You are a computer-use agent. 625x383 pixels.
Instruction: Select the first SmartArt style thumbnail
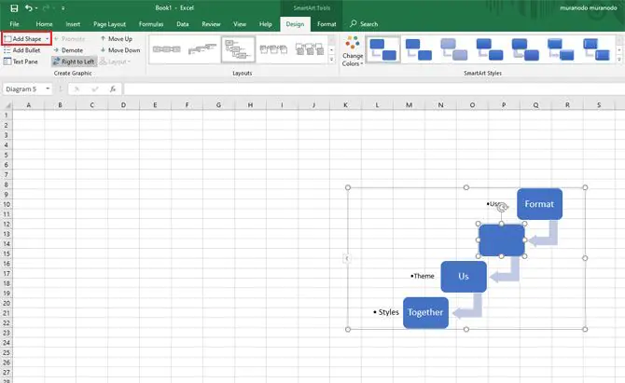[382, 49]
